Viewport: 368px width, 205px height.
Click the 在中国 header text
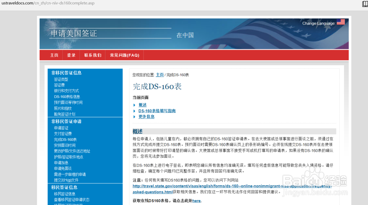(185, 35)
